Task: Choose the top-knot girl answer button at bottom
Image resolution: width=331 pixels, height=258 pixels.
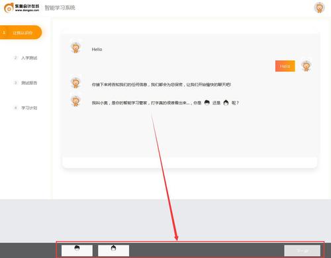Action: pyautogui.click(x=113, y=251)
